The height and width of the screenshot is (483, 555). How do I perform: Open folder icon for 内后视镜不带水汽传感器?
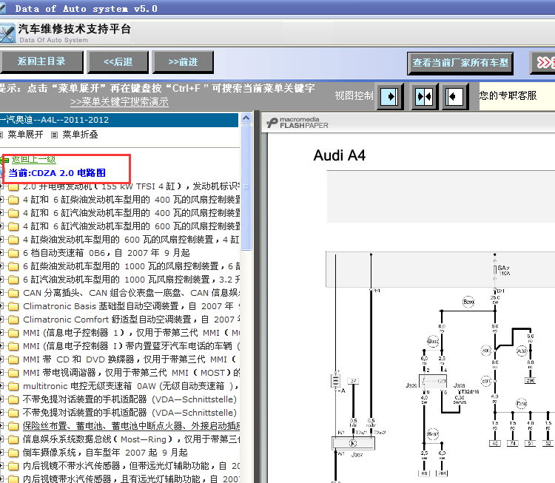click(x=13, y=467)
